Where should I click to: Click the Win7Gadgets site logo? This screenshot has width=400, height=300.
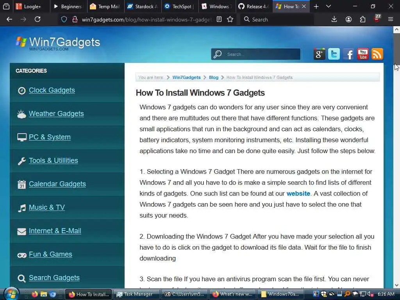coord(58,43)
